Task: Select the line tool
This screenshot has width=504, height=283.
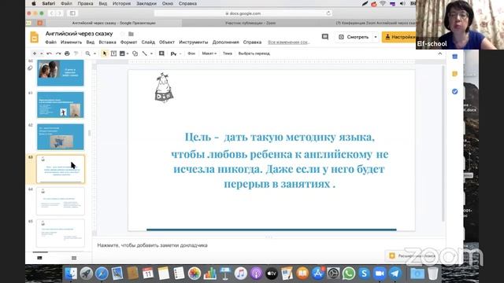Action: (x=145, y=53)
